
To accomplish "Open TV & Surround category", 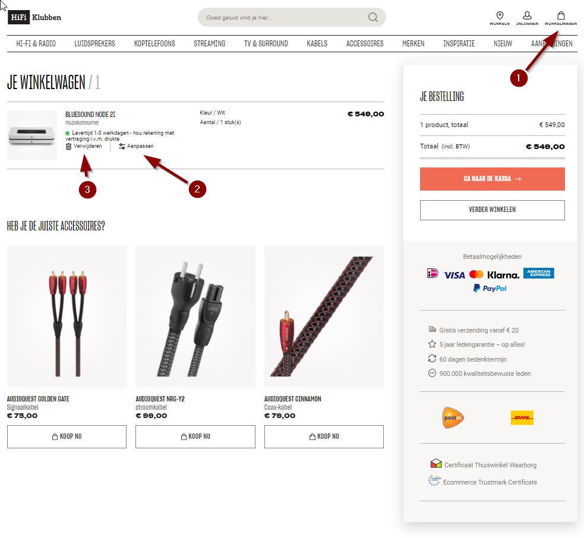I will point(266,43).
